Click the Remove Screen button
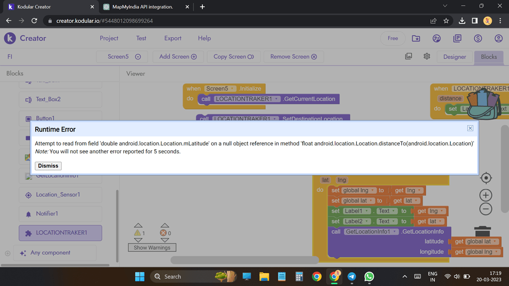 pyautogui.click(x=293, y=57)
